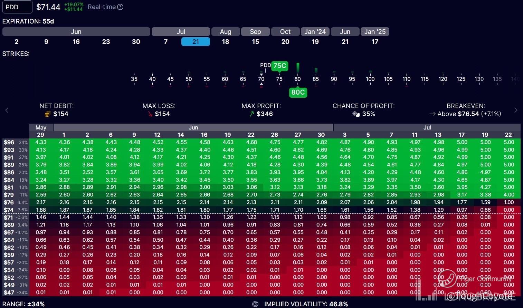Click the 50 strike on the strike axis
The image size is (523, 308).
coord(189,79)
